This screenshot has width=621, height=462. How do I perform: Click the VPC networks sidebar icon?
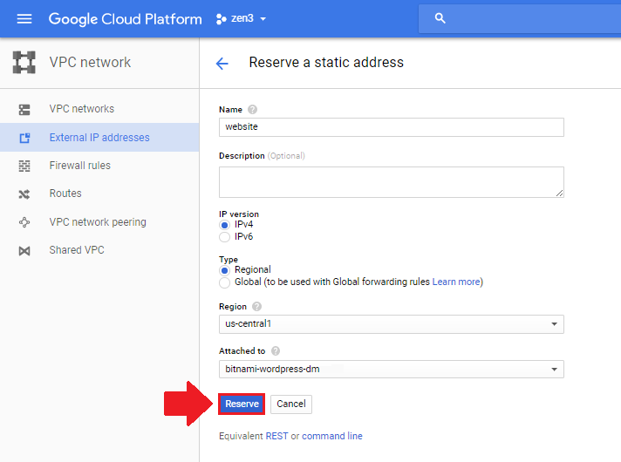(24, 109)
